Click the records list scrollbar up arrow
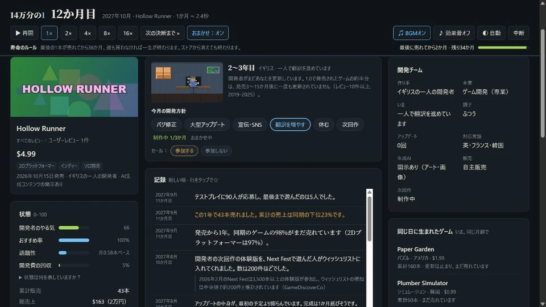Image resolution: width=546 pixels, height=307 pixels. click(x=370, y=192)
